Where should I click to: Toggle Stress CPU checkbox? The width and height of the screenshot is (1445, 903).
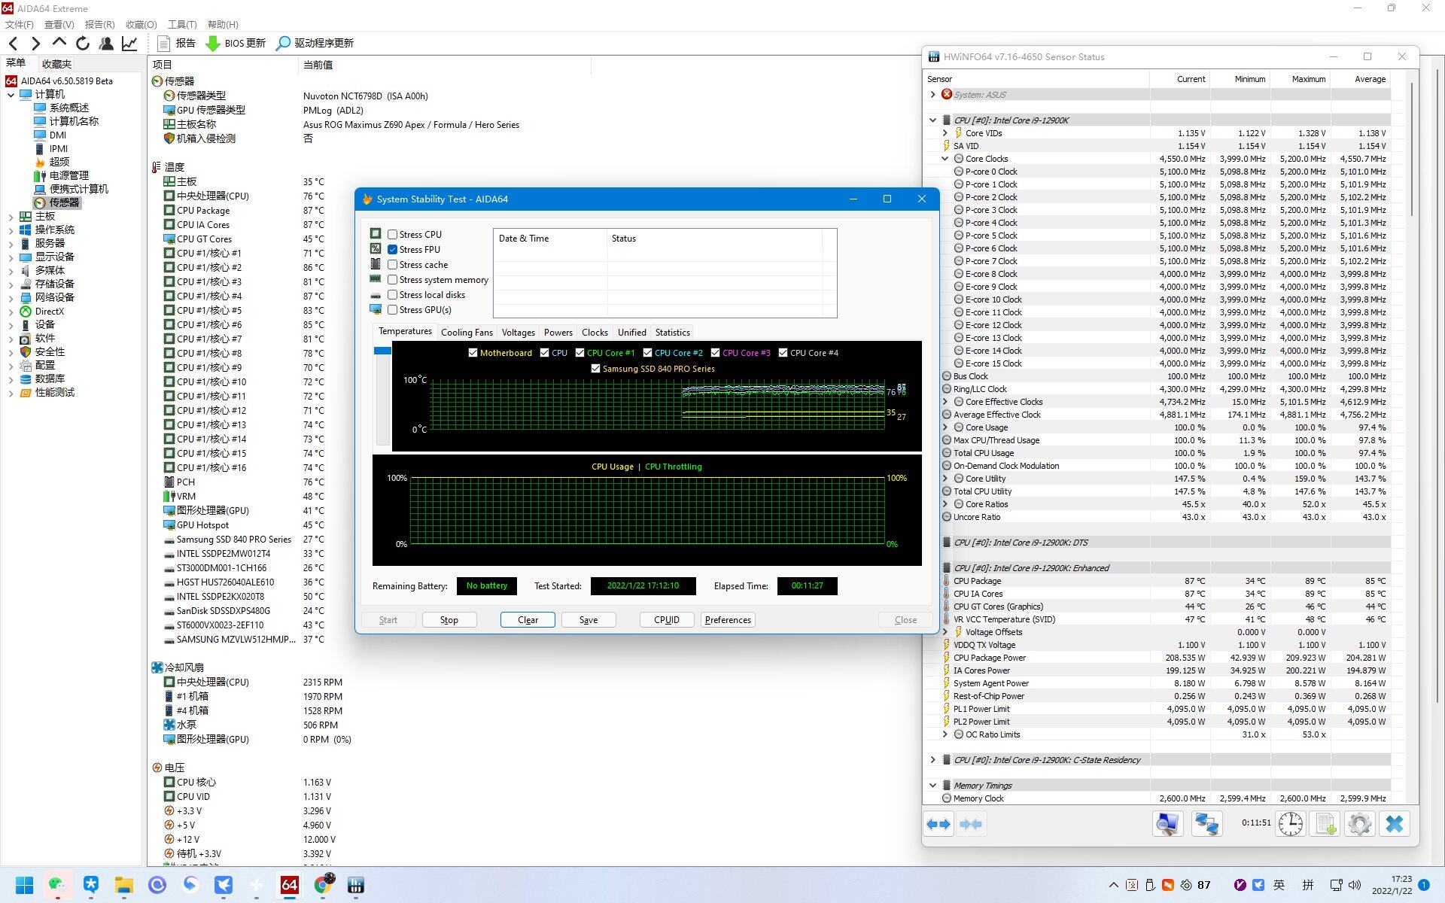pos(392,235)
